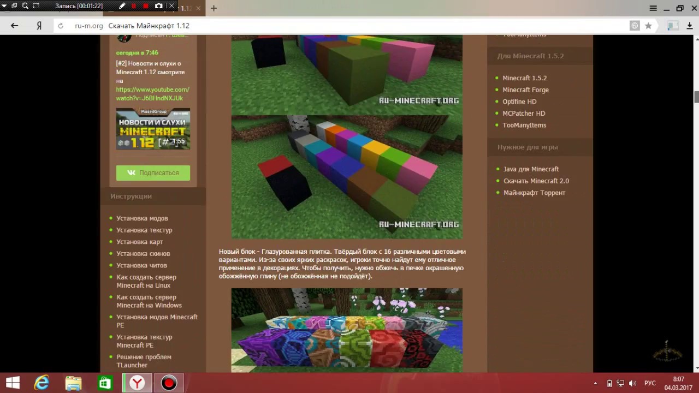Open the Bandicam recorder taskbar icon

click(x=169, y=383)
